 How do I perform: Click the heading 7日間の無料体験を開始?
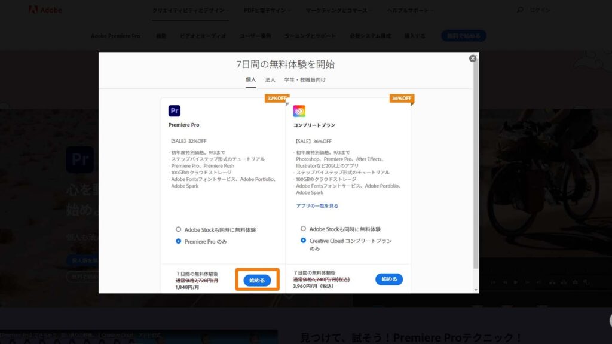click(285, 64)
